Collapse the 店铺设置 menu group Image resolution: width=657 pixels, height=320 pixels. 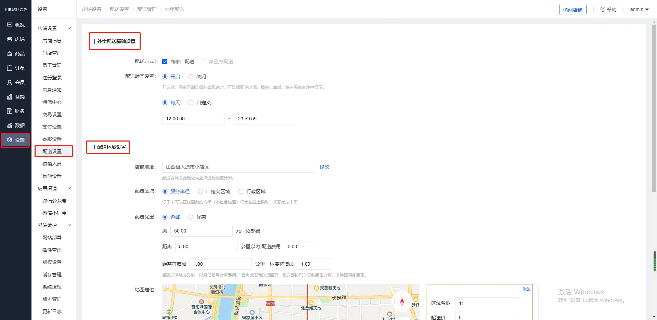click(69, 28)
